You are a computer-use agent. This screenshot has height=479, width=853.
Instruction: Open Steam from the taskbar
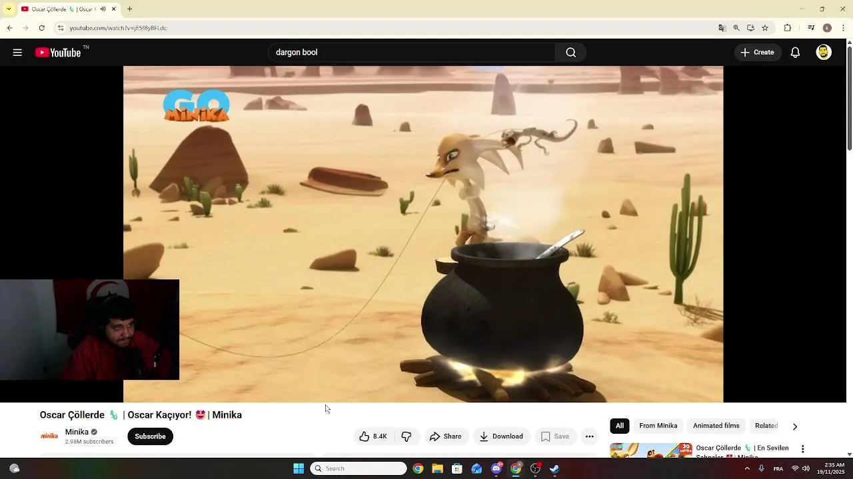click(x=554, y=468)
